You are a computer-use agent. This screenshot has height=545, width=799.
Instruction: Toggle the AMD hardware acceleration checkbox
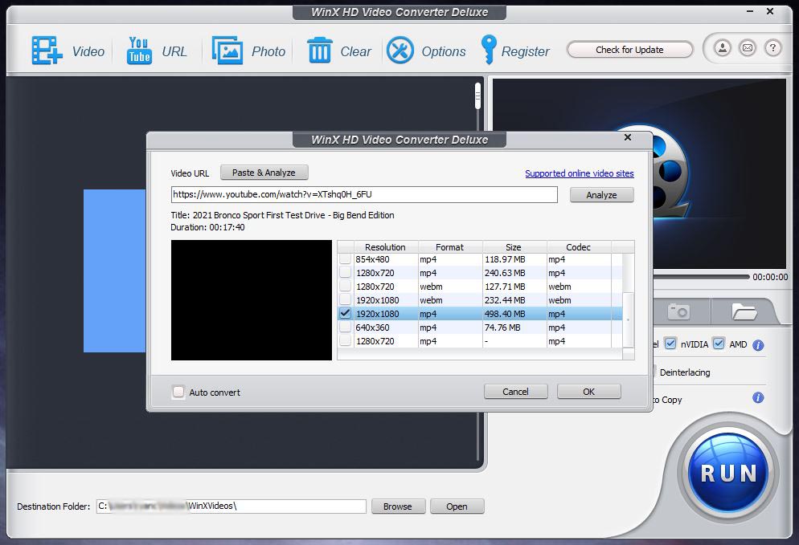coord(719,344)
